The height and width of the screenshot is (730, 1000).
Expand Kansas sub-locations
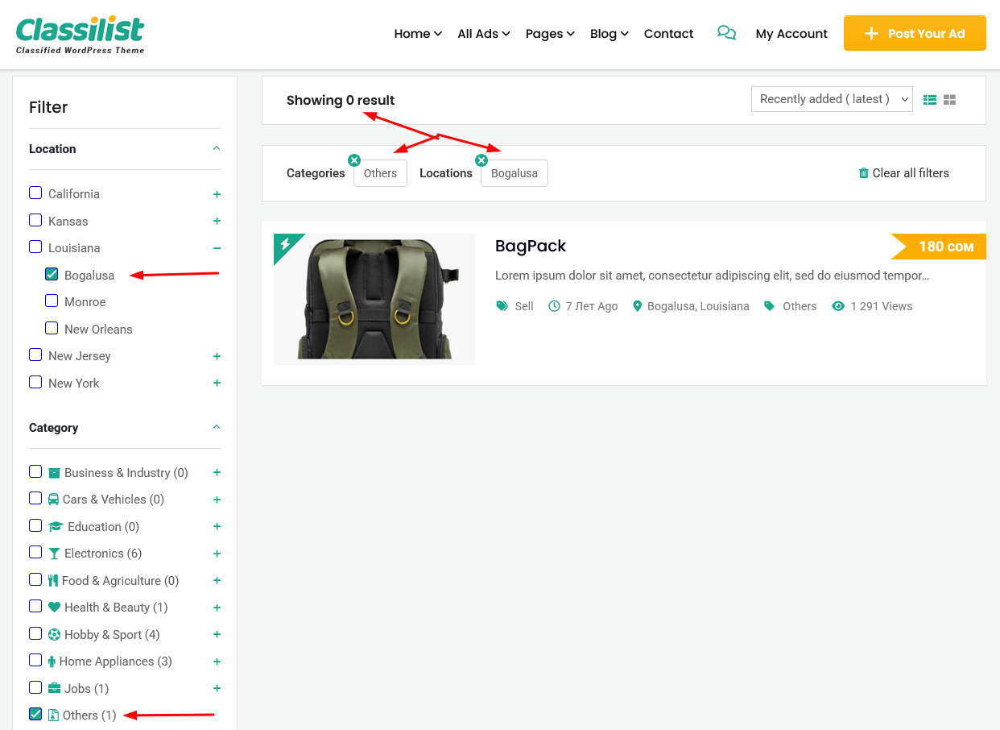click(x=217, y=221)
